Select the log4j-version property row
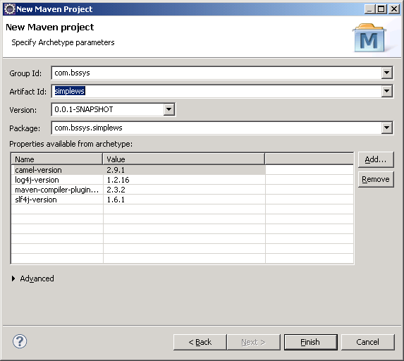This screenshot has height=361, width=404. (183, 180)
